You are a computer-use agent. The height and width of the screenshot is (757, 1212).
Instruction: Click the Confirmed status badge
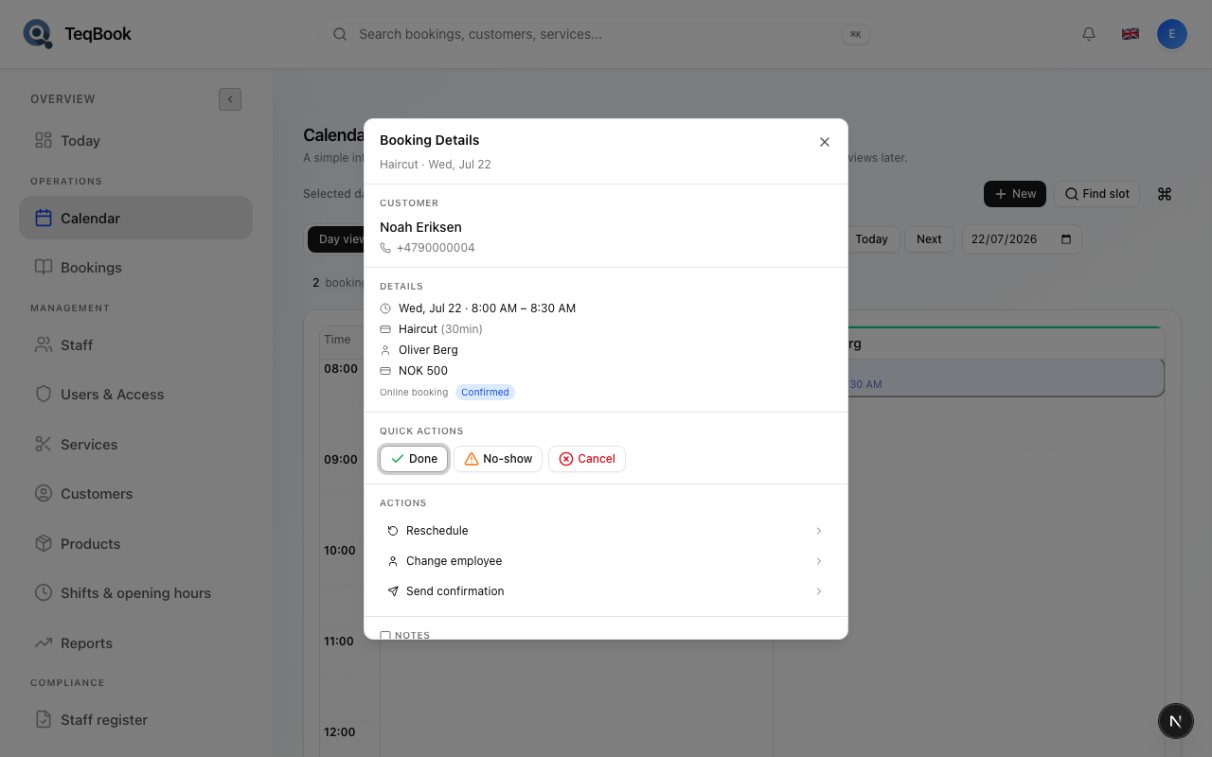(485, 392)
